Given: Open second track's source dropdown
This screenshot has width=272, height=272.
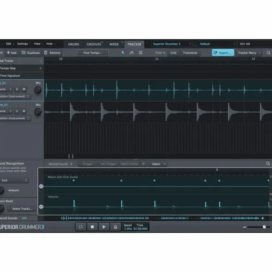Looking at the screenshot, I should point(6,111).
